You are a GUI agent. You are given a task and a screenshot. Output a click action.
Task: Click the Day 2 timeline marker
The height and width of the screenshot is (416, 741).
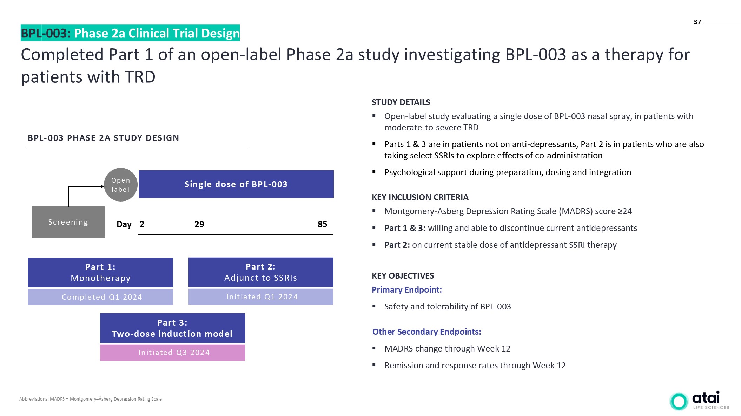pos(142,224)
